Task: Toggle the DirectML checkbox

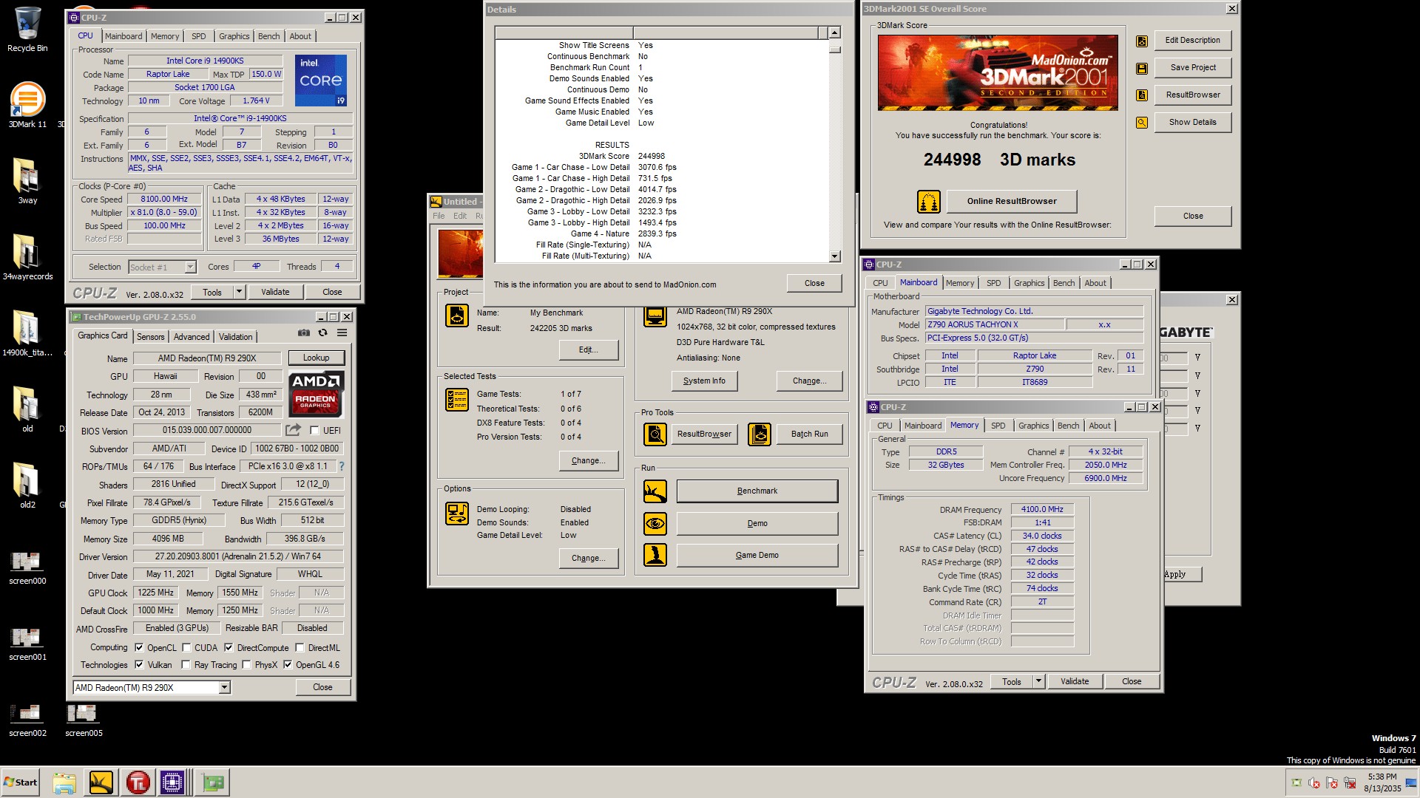Action: coord(300,647)
